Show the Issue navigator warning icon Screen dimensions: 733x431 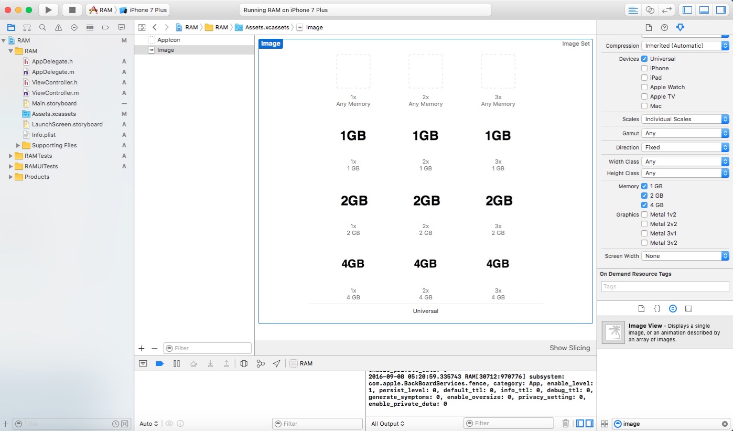tap(58, 27)
